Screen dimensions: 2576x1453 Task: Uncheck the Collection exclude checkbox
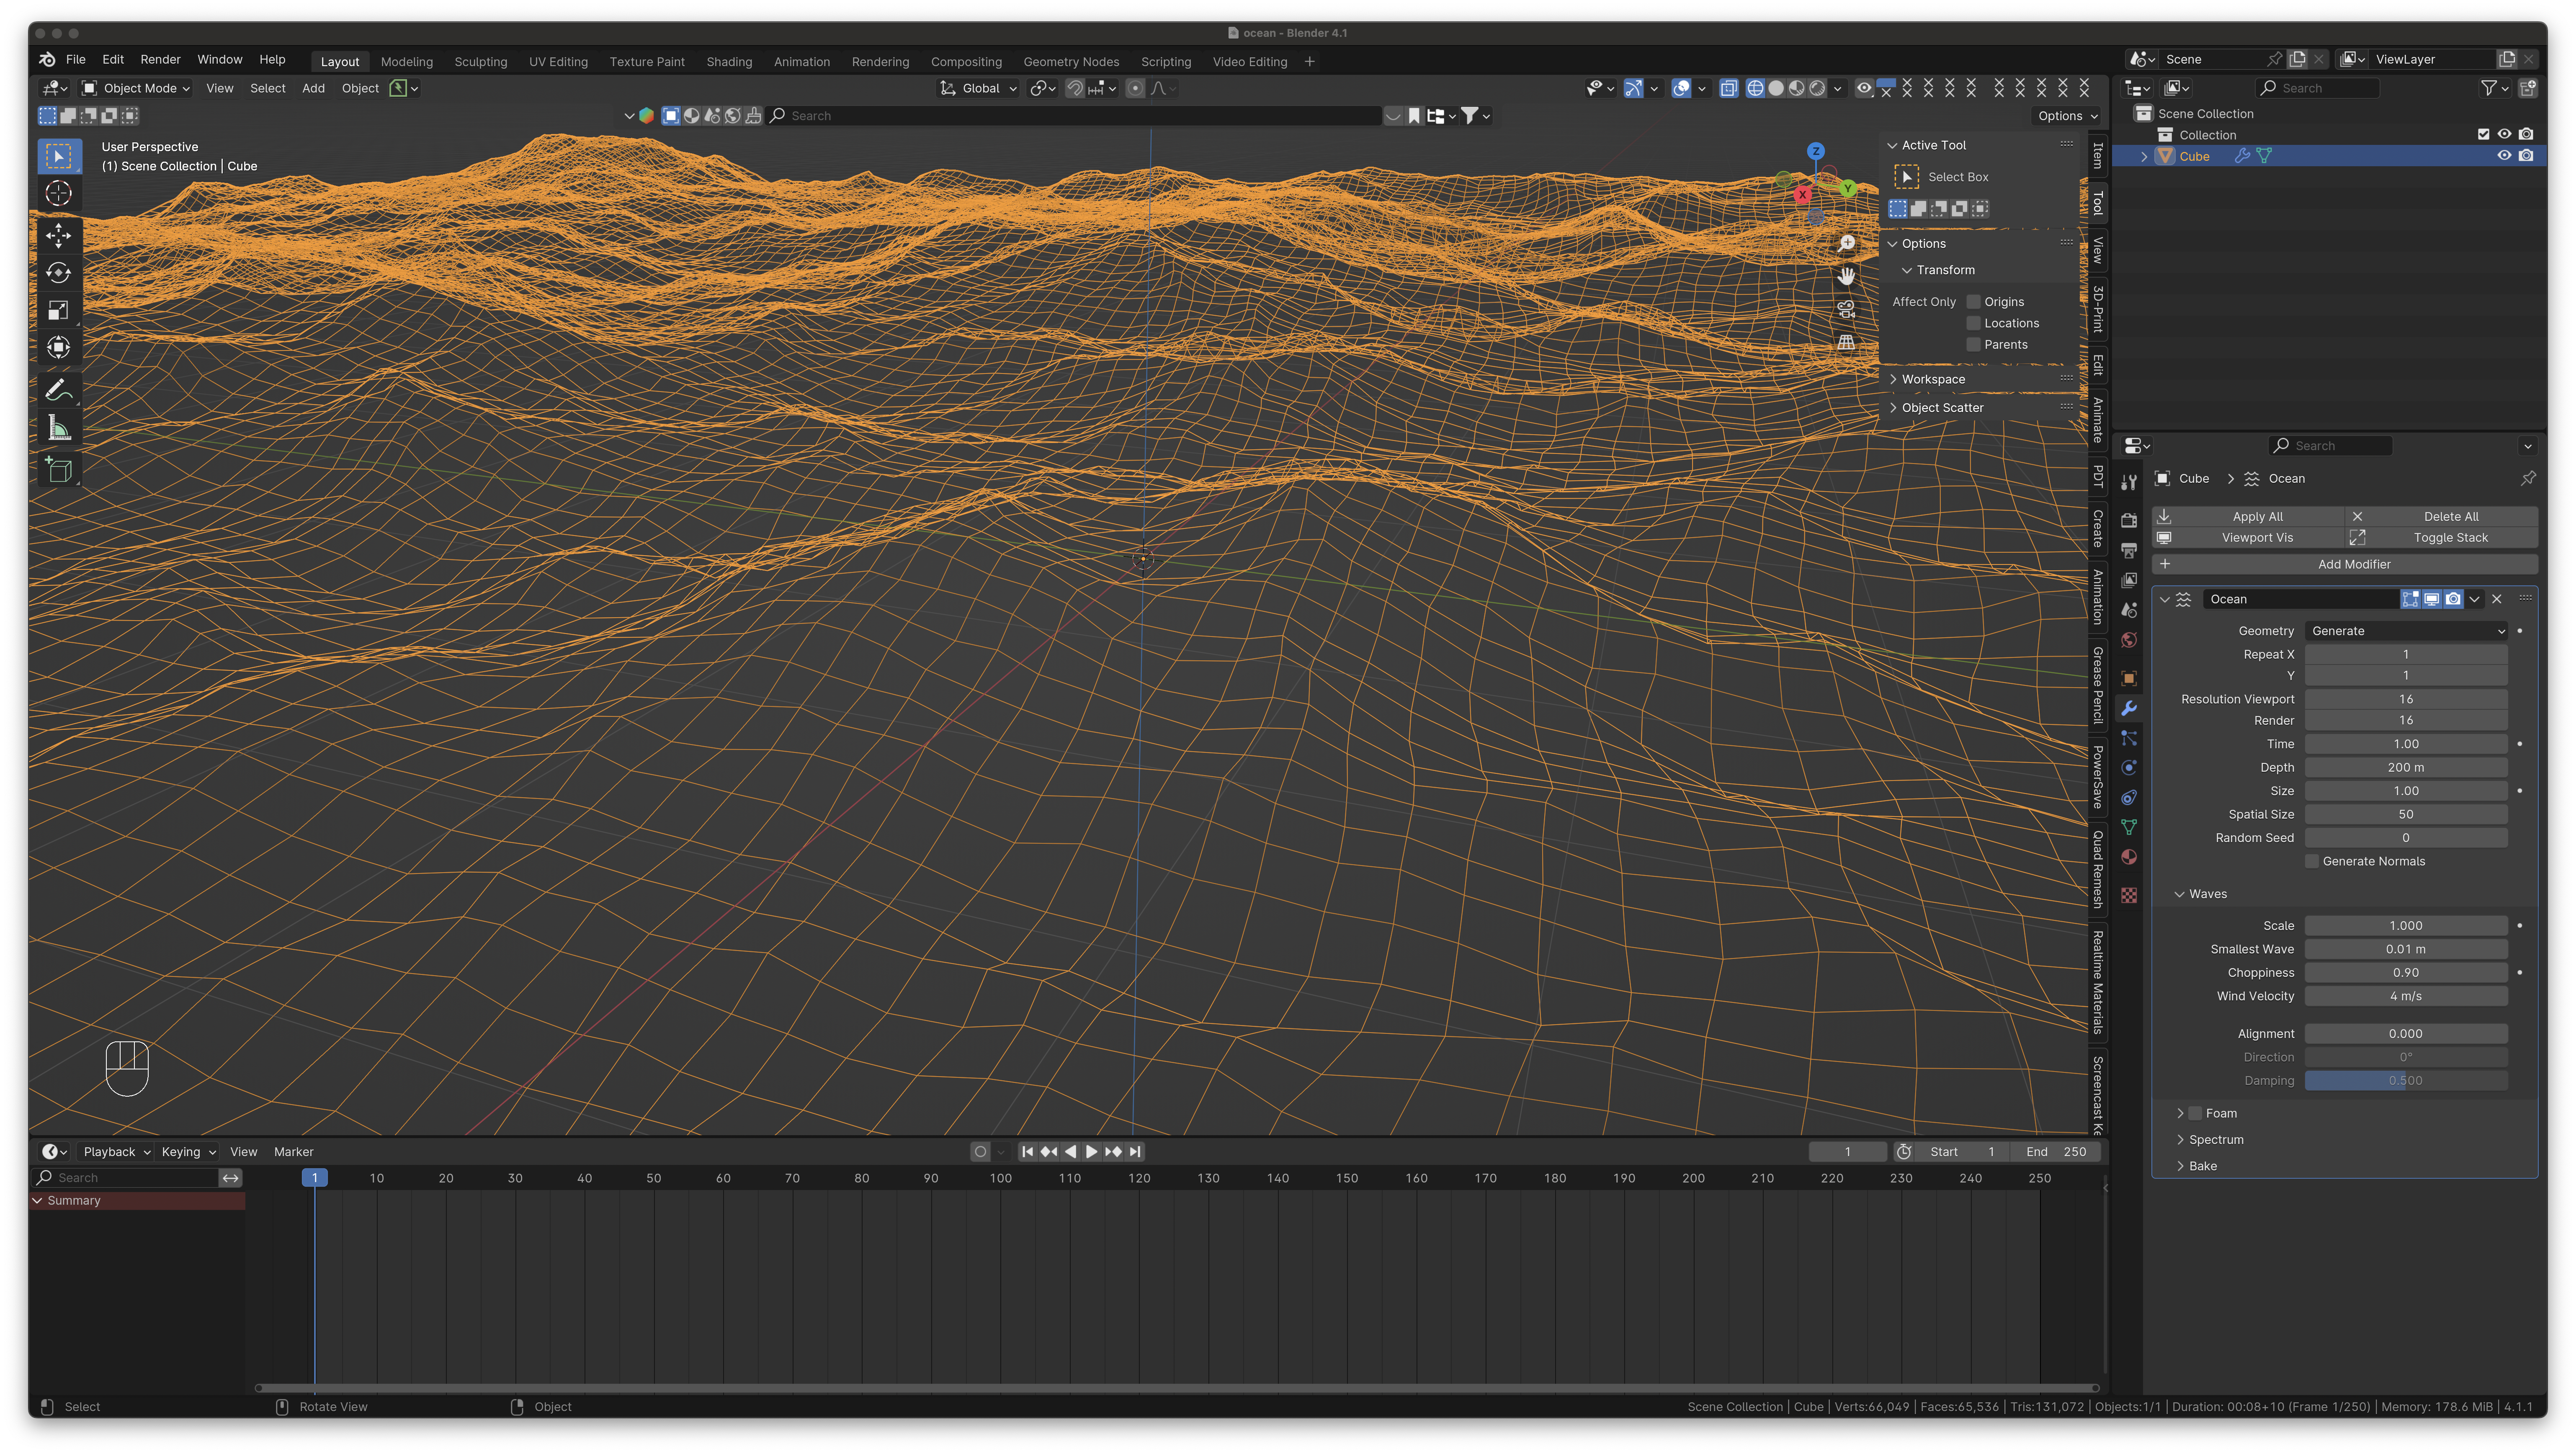(2484, 134)
